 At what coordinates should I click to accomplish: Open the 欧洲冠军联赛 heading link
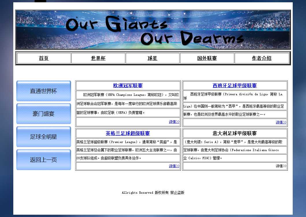128,85
